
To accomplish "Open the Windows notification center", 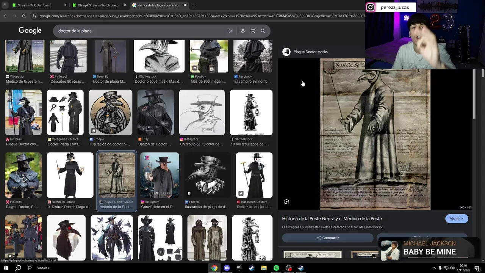I will [x=477, y=268].
